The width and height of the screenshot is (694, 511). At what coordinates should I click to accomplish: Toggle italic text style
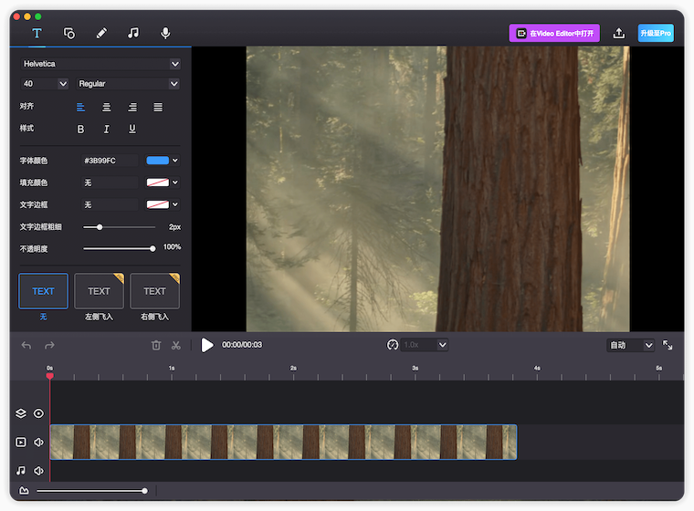[x=107, y=130]
